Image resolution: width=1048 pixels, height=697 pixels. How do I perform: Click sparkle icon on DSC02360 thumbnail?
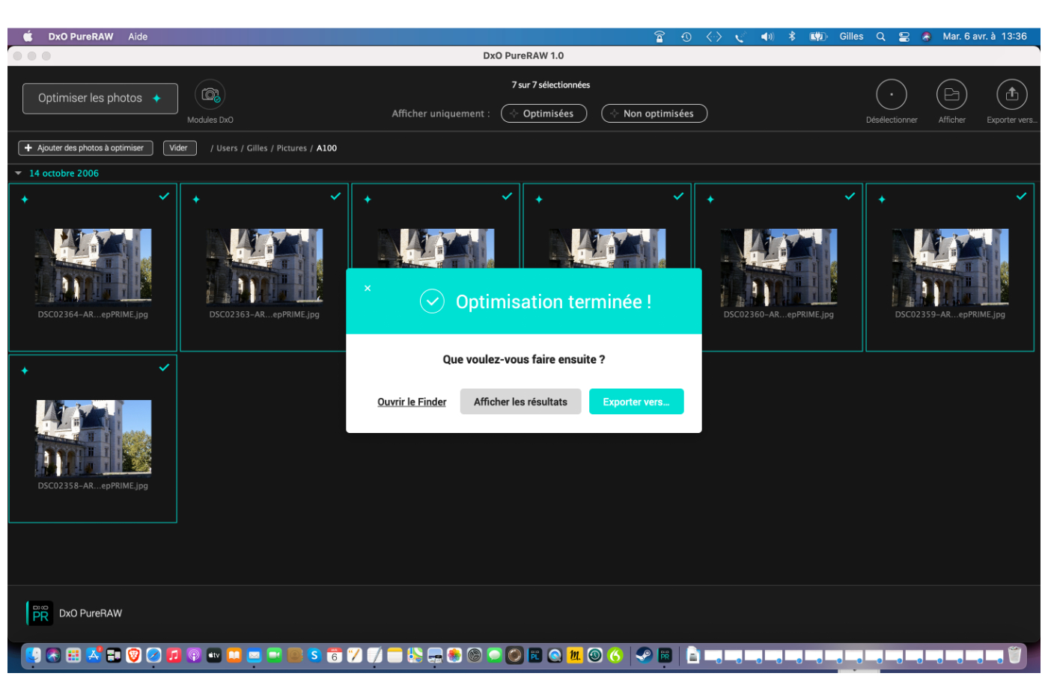tap(710, 200)
